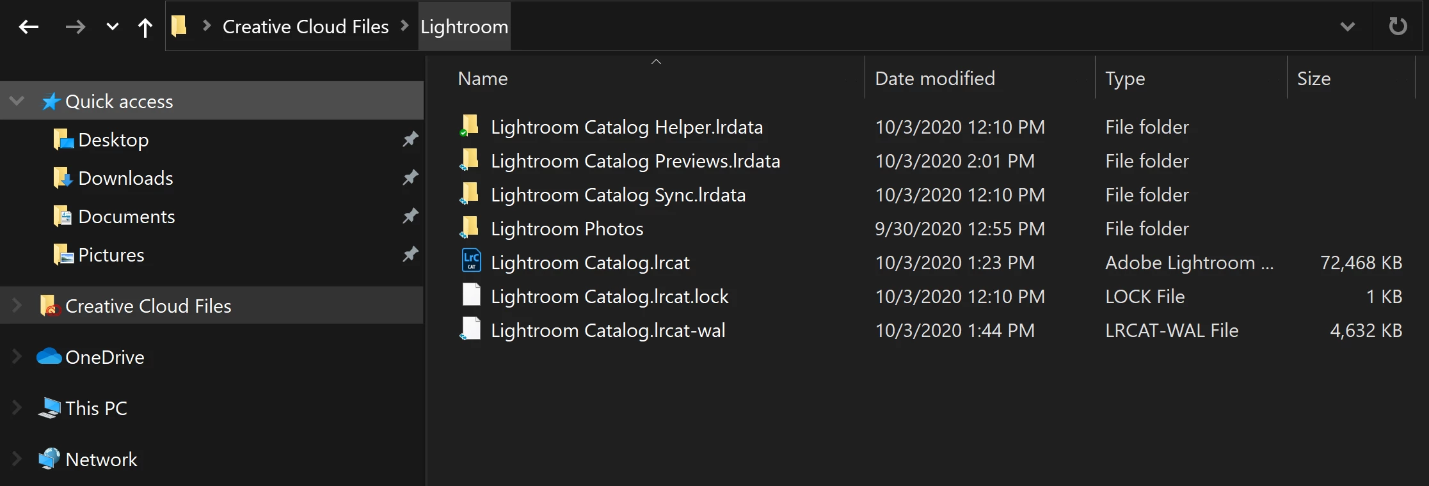This screenshot has width=1429, height=486.
Task: Go forward using the right arrow
Action: click(x=75, y=27)
